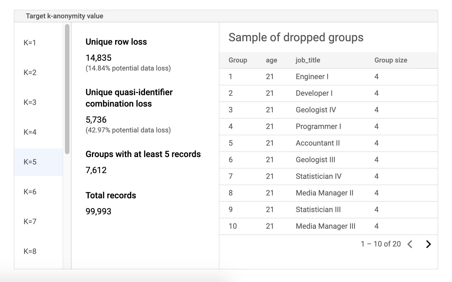The height and width of the screenshot is (282, 452).
Task: Go to next page of dropped groups
Action: pyautogui.click(x=428, y=244)
